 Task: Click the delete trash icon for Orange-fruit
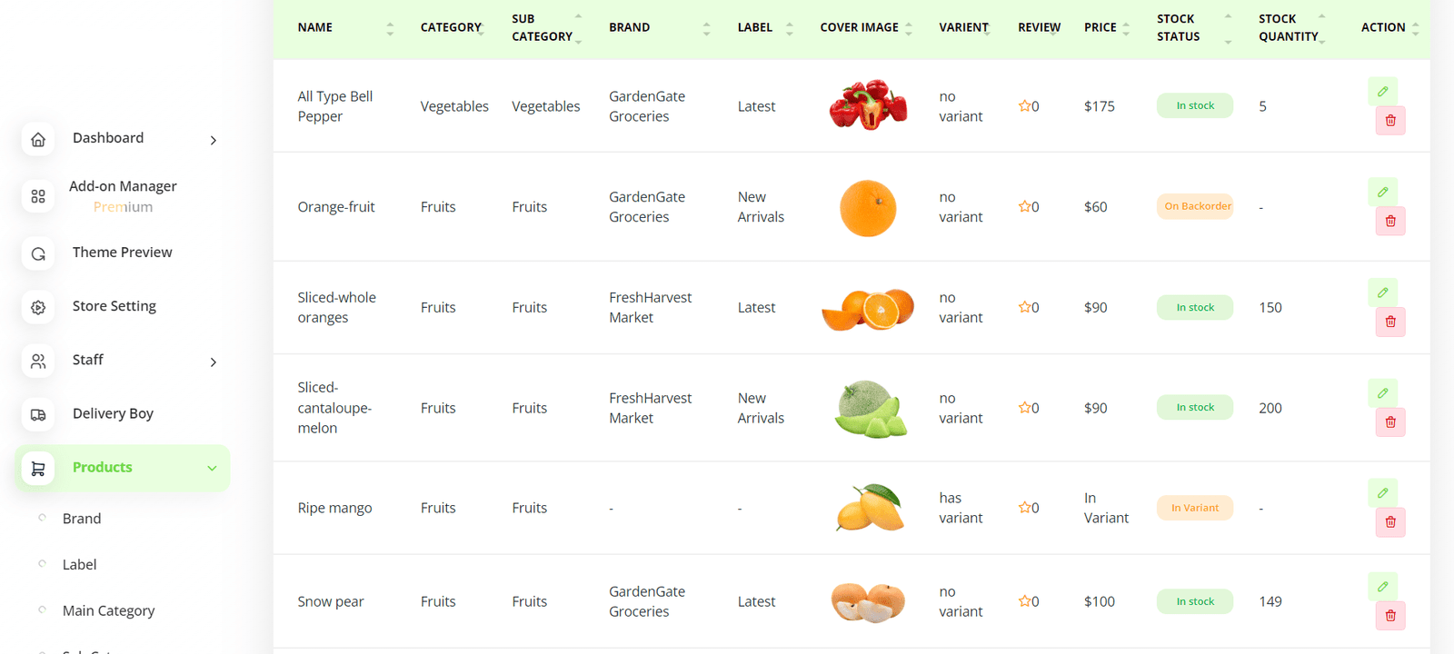[1389, 220]
